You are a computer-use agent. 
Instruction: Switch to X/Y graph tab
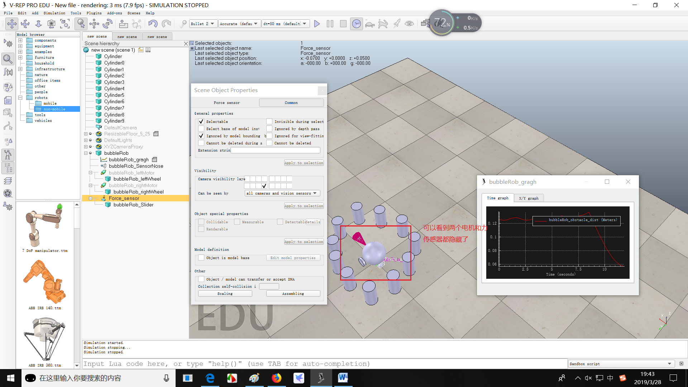pyautogui.click(x=529, y=198)
